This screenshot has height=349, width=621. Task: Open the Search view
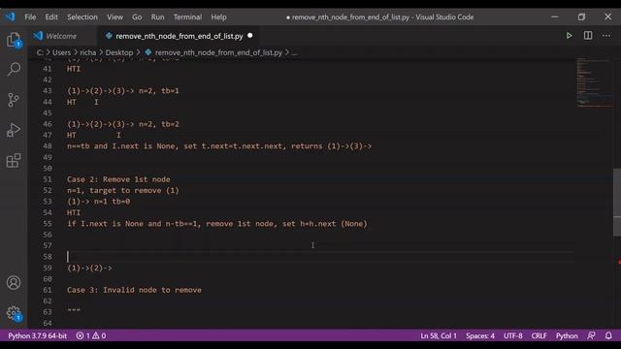tap(14, 69)
